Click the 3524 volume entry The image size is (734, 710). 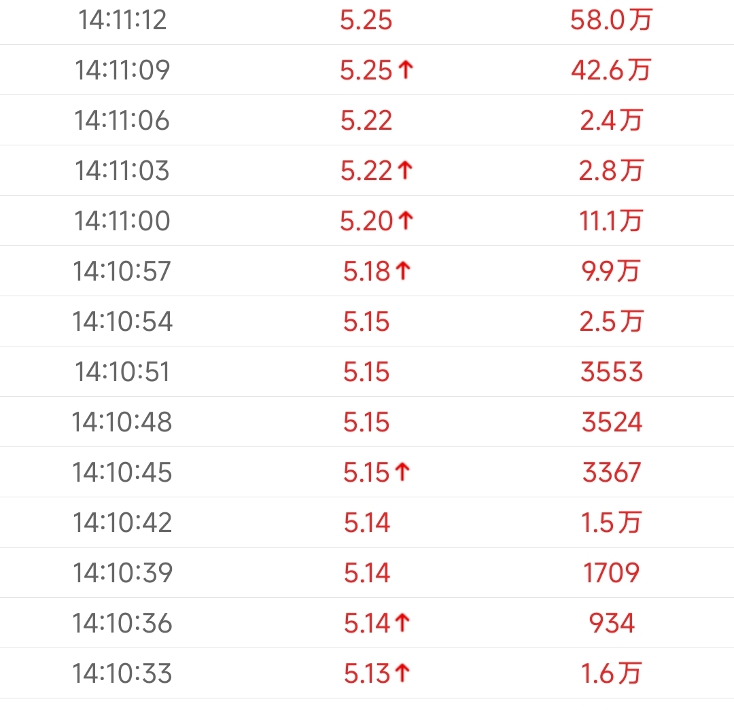point(612,422)
